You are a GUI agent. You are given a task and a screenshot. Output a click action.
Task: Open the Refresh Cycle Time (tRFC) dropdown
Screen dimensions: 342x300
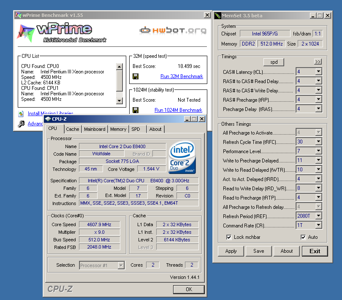tap(318, 142)
